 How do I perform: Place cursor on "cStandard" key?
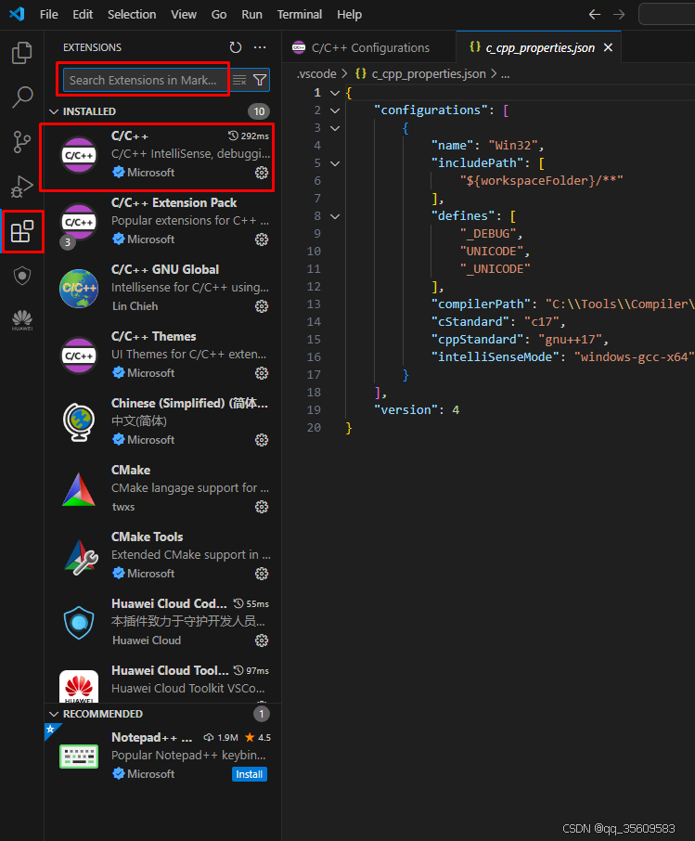[470, 322]
